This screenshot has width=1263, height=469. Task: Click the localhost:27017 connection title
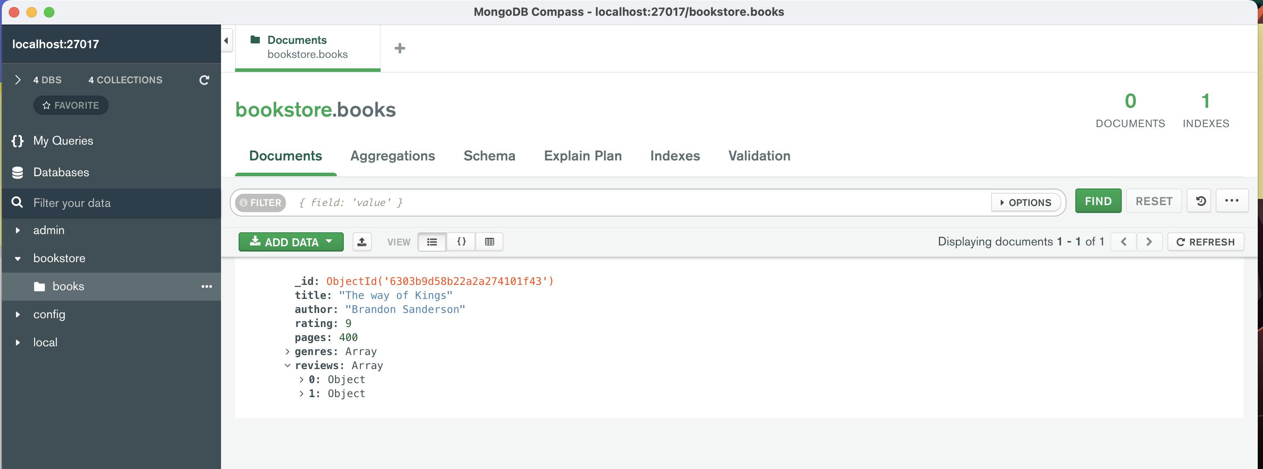55,44
